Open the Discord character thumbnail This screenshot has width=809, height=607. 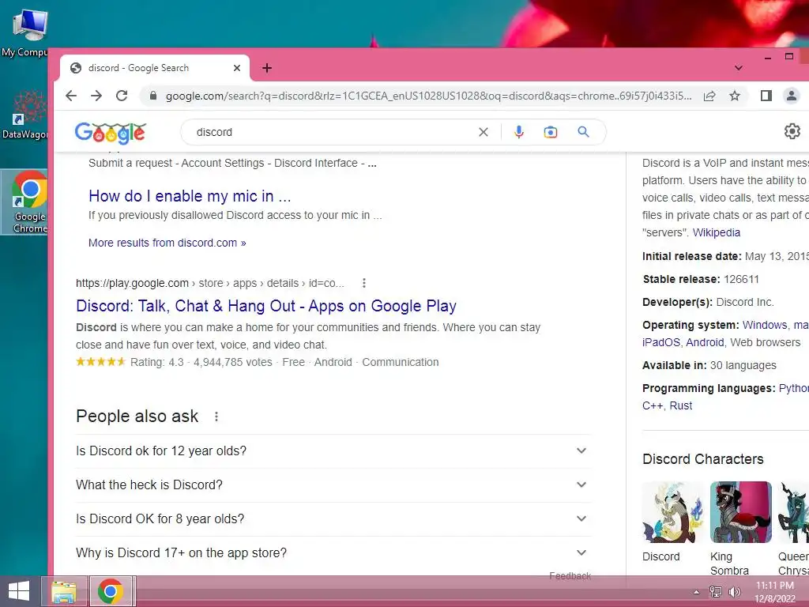tap(673, 512)
